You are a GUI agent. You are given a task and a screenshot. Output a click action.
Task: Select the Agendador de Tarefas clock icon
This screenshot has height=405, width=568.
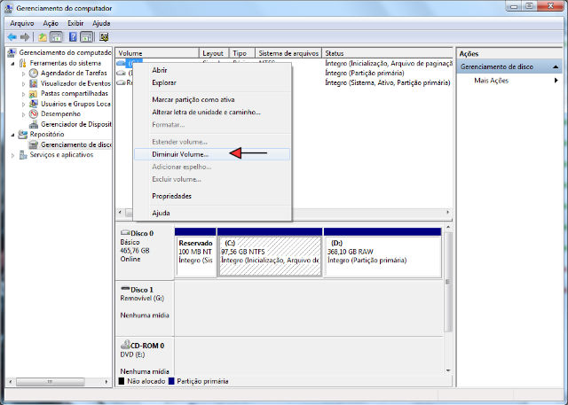34,73
